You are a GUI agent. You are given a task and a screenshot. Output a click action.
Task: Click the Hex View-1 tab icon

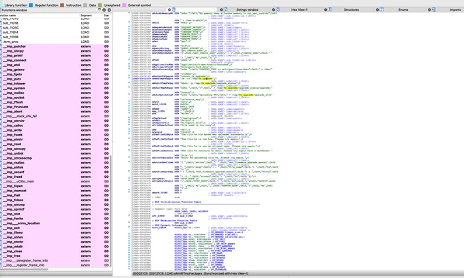(278, 10)
